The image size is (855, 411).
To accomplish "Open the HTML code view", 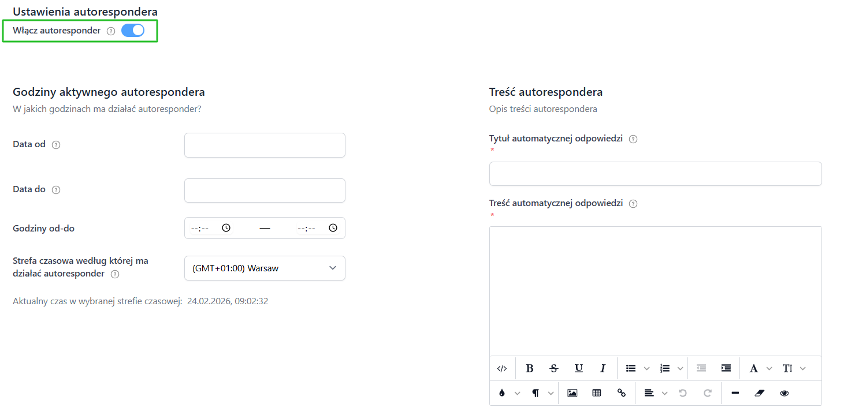I will click(x=502, y=368).
